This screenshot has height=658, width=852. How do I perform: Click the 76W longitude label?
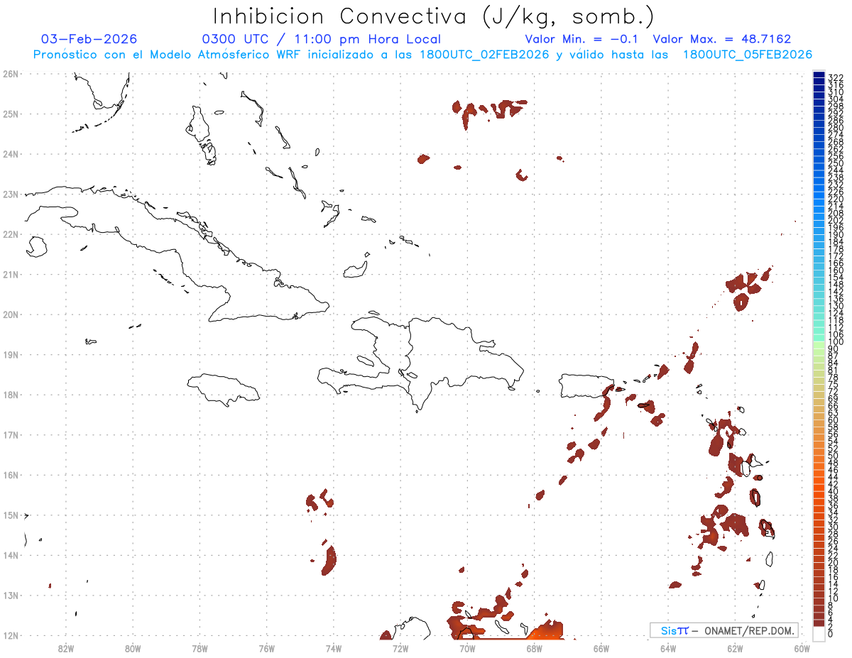[266, 648]
